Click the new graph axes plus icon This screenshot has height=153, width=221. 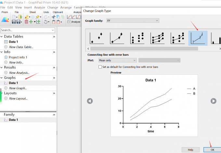click(38, 22)
